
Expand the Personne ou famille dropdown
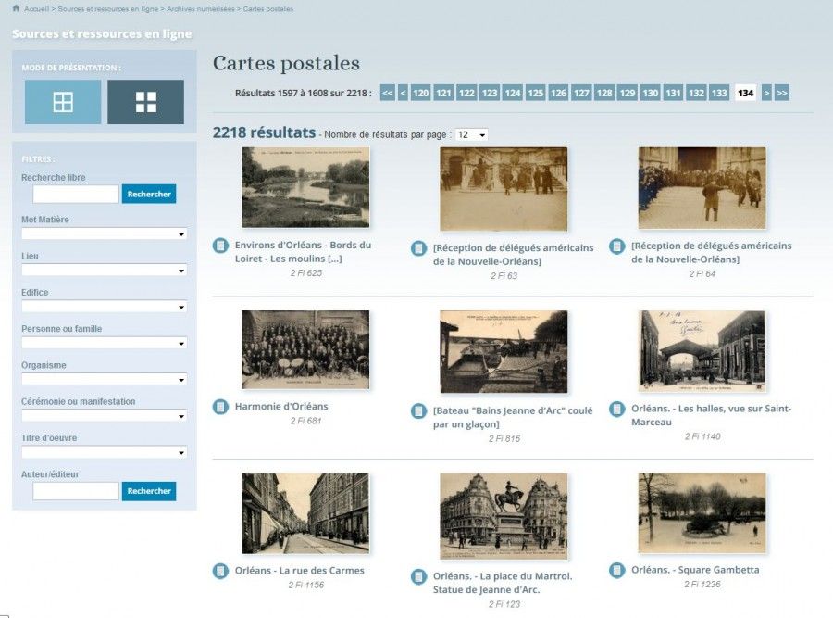[x=104, y=343]
